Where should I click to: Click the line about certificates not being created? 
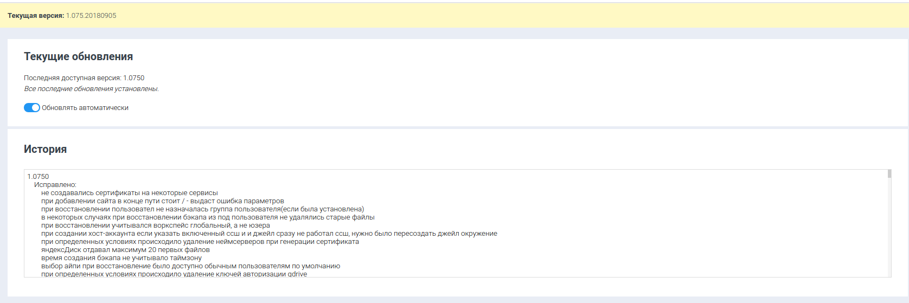[x=129, y=193]
